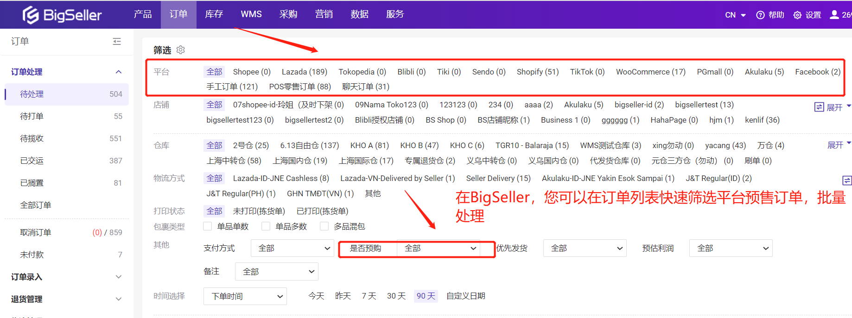Open the 服务 menu
This screenshot has width=852, height=318.
point(395,14)
